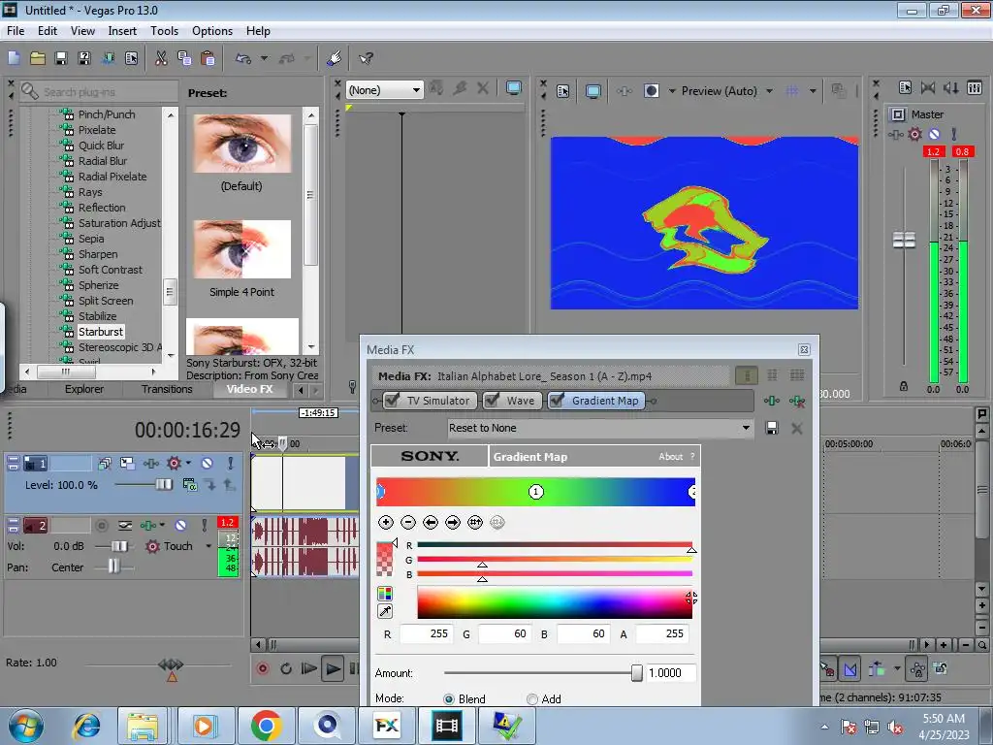This screenshot has width=993, height=745.
Task: Click the Save preset disk icon
Action: [x=772, y=428]
